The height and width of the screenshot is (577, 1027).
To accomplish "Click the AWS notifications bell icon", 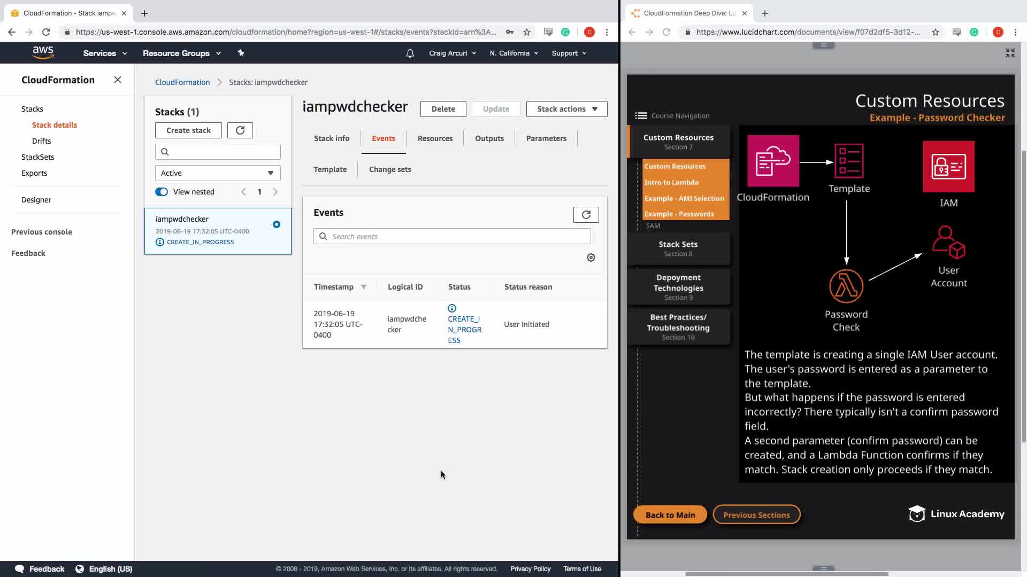I will pyautogui.click(x=410, y=53).
